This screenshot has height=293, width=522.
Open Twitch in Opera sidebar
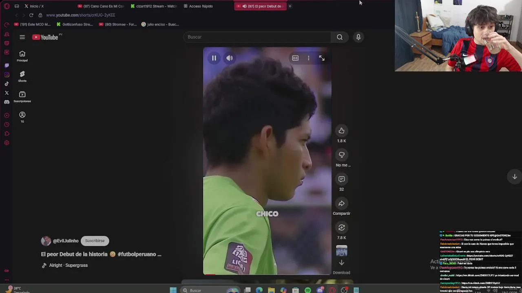[x=7, y=66]
